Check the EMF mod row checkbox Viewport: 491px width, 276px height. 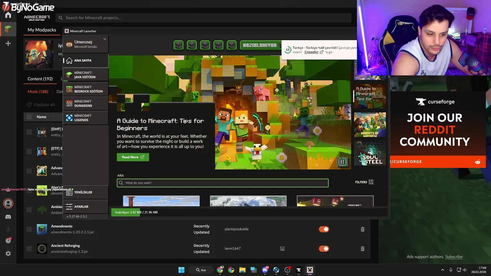(x=29, y=132)
